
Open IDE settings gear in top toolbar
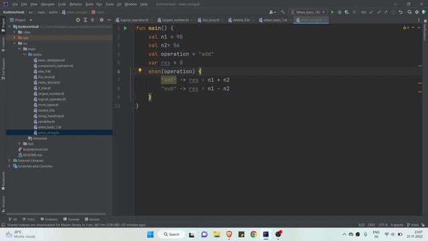pos(417,12)
